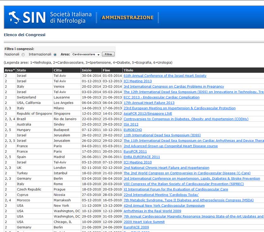The image size is (264, 232).
Task: Open 2nd Advanced Grown up Congenital Heart link
Action: tap(170, 146)
